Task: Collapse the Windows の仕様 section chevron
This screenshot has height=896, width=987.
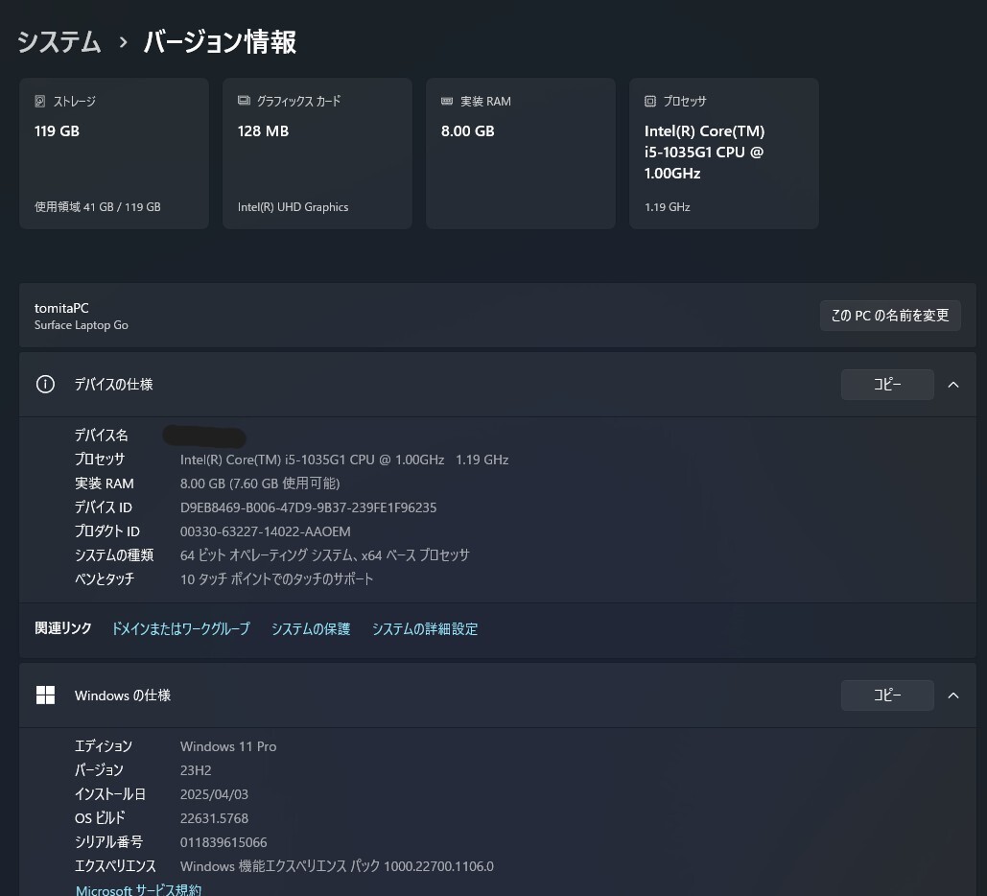Action: point(953,696)
